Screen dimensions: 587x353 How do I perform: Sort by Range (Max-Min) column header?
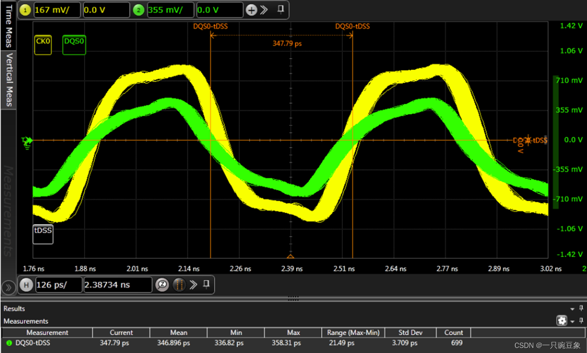pyautogui.click(x=353, y=333)
